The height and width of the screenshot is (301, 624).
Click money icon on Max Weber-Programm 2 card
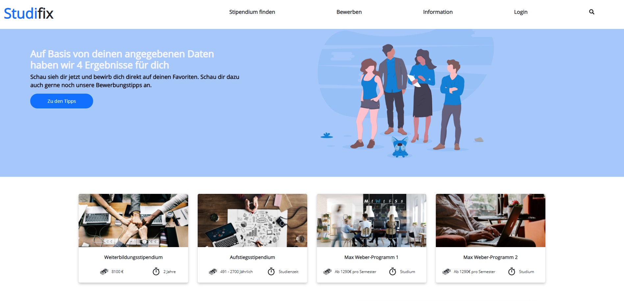point(446,272)
